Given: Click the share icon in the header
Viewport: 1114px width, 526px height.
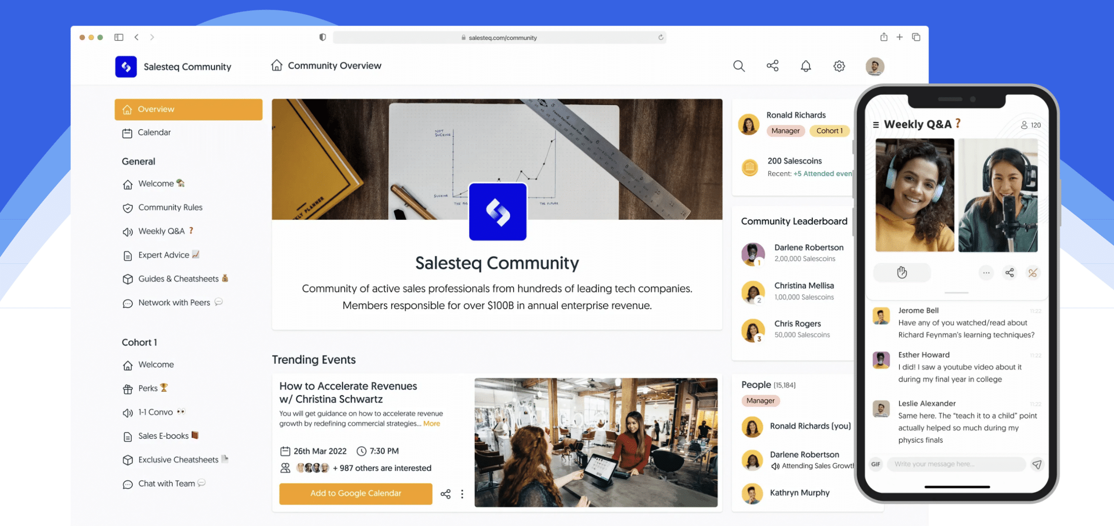Looking at the screenshot, I should pos(772,66).
